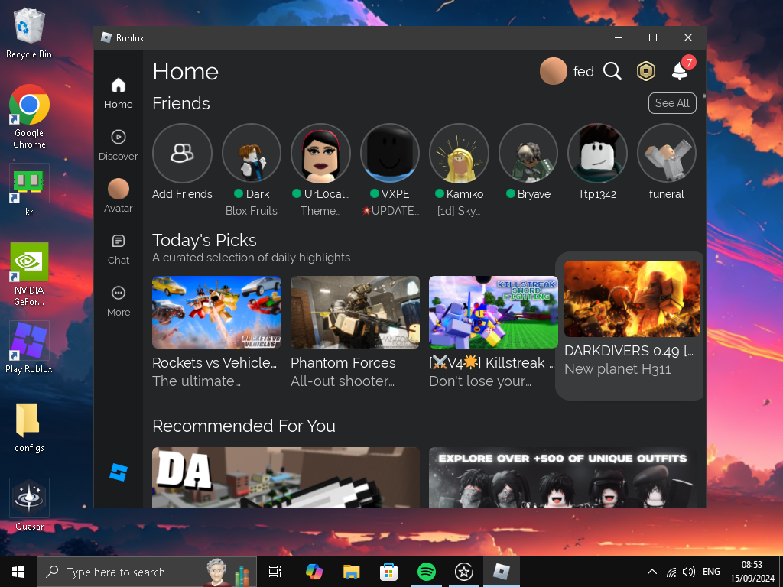The height and width of the screenshot is (587, 783).
Task: Click the Recommended For You heading
Action: [x=244, y=426]
